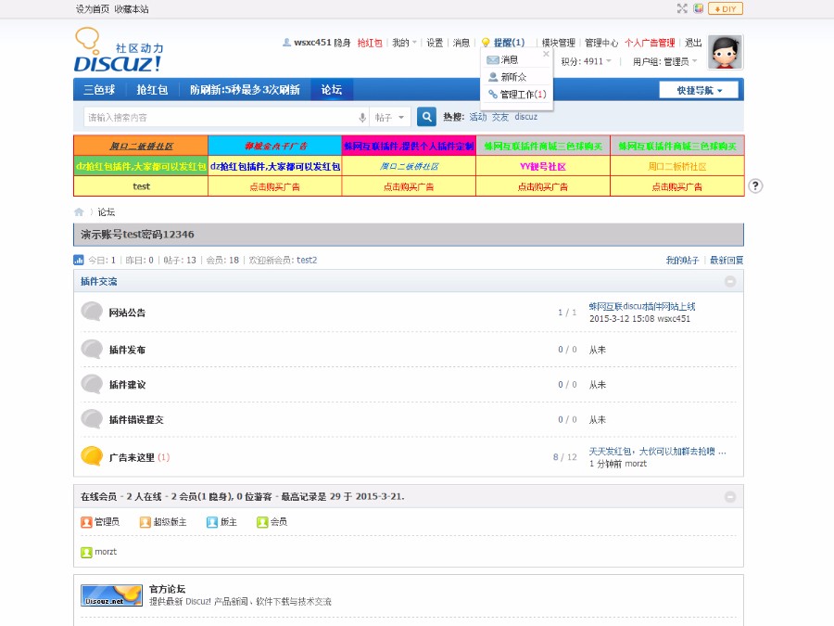Click the Discuz! logo
834x626 pixels.
click(118, 50)
